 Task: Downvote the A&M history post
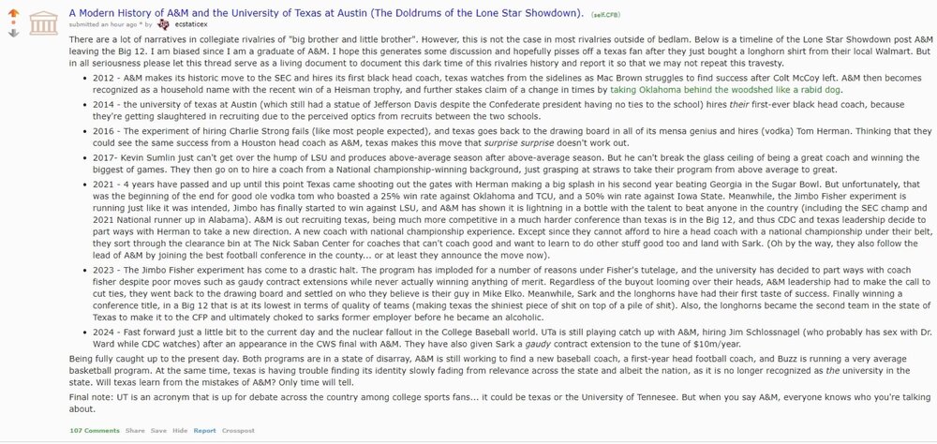pyautogui.click(x=13, y=33)
